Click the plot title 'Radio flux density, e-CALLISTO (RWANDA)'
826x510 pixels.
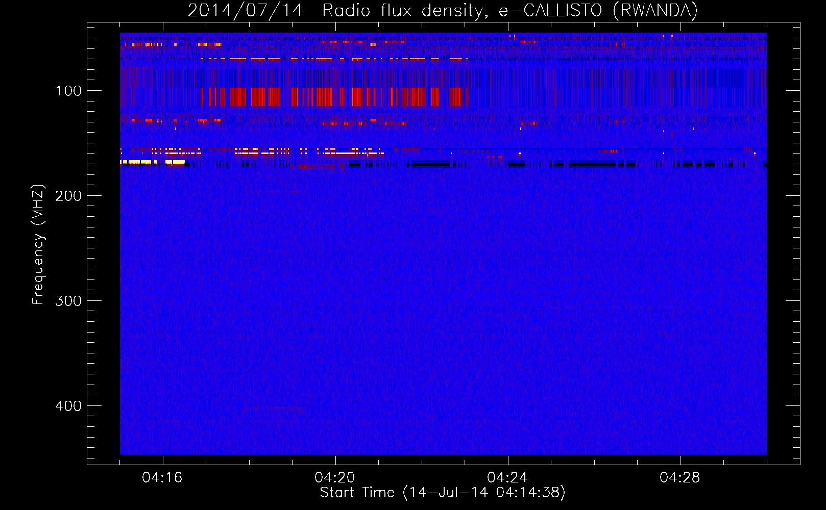coord(510,11)
